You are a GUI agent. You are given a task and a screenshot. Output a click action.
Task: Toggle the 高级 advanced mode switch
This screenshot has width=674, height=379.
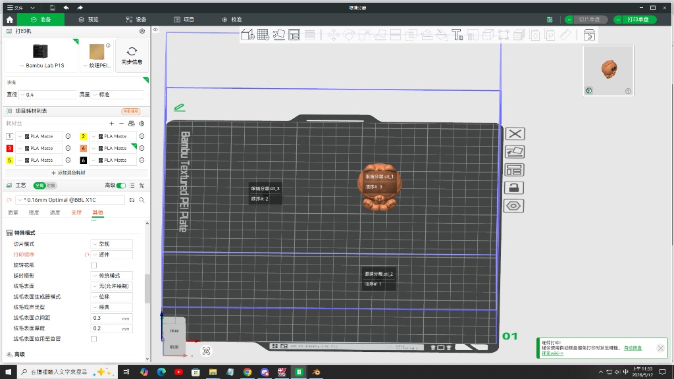click(121, 186)
